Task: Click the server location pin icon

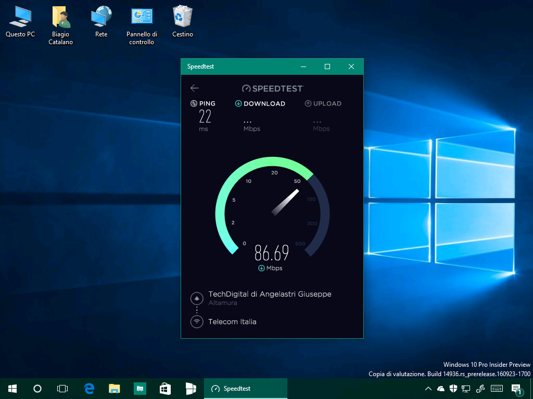Action: (x=197, y=299)
